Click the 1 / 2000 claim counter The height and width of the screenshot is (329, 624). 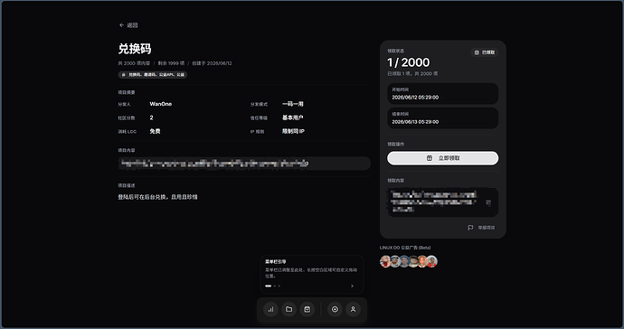[408, 62]
